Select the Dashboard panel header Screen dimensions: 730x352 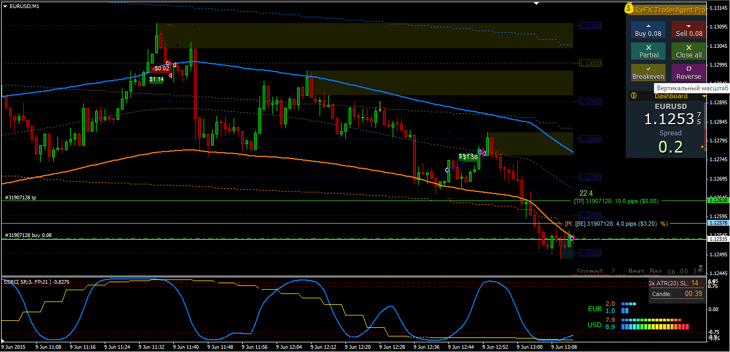668,96
